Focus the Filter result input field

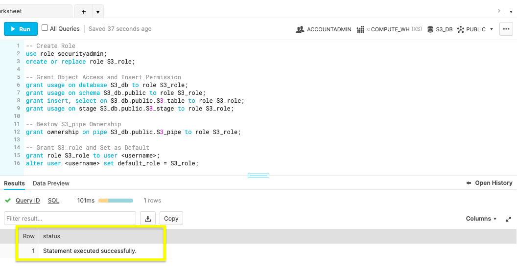click(70, 219)
